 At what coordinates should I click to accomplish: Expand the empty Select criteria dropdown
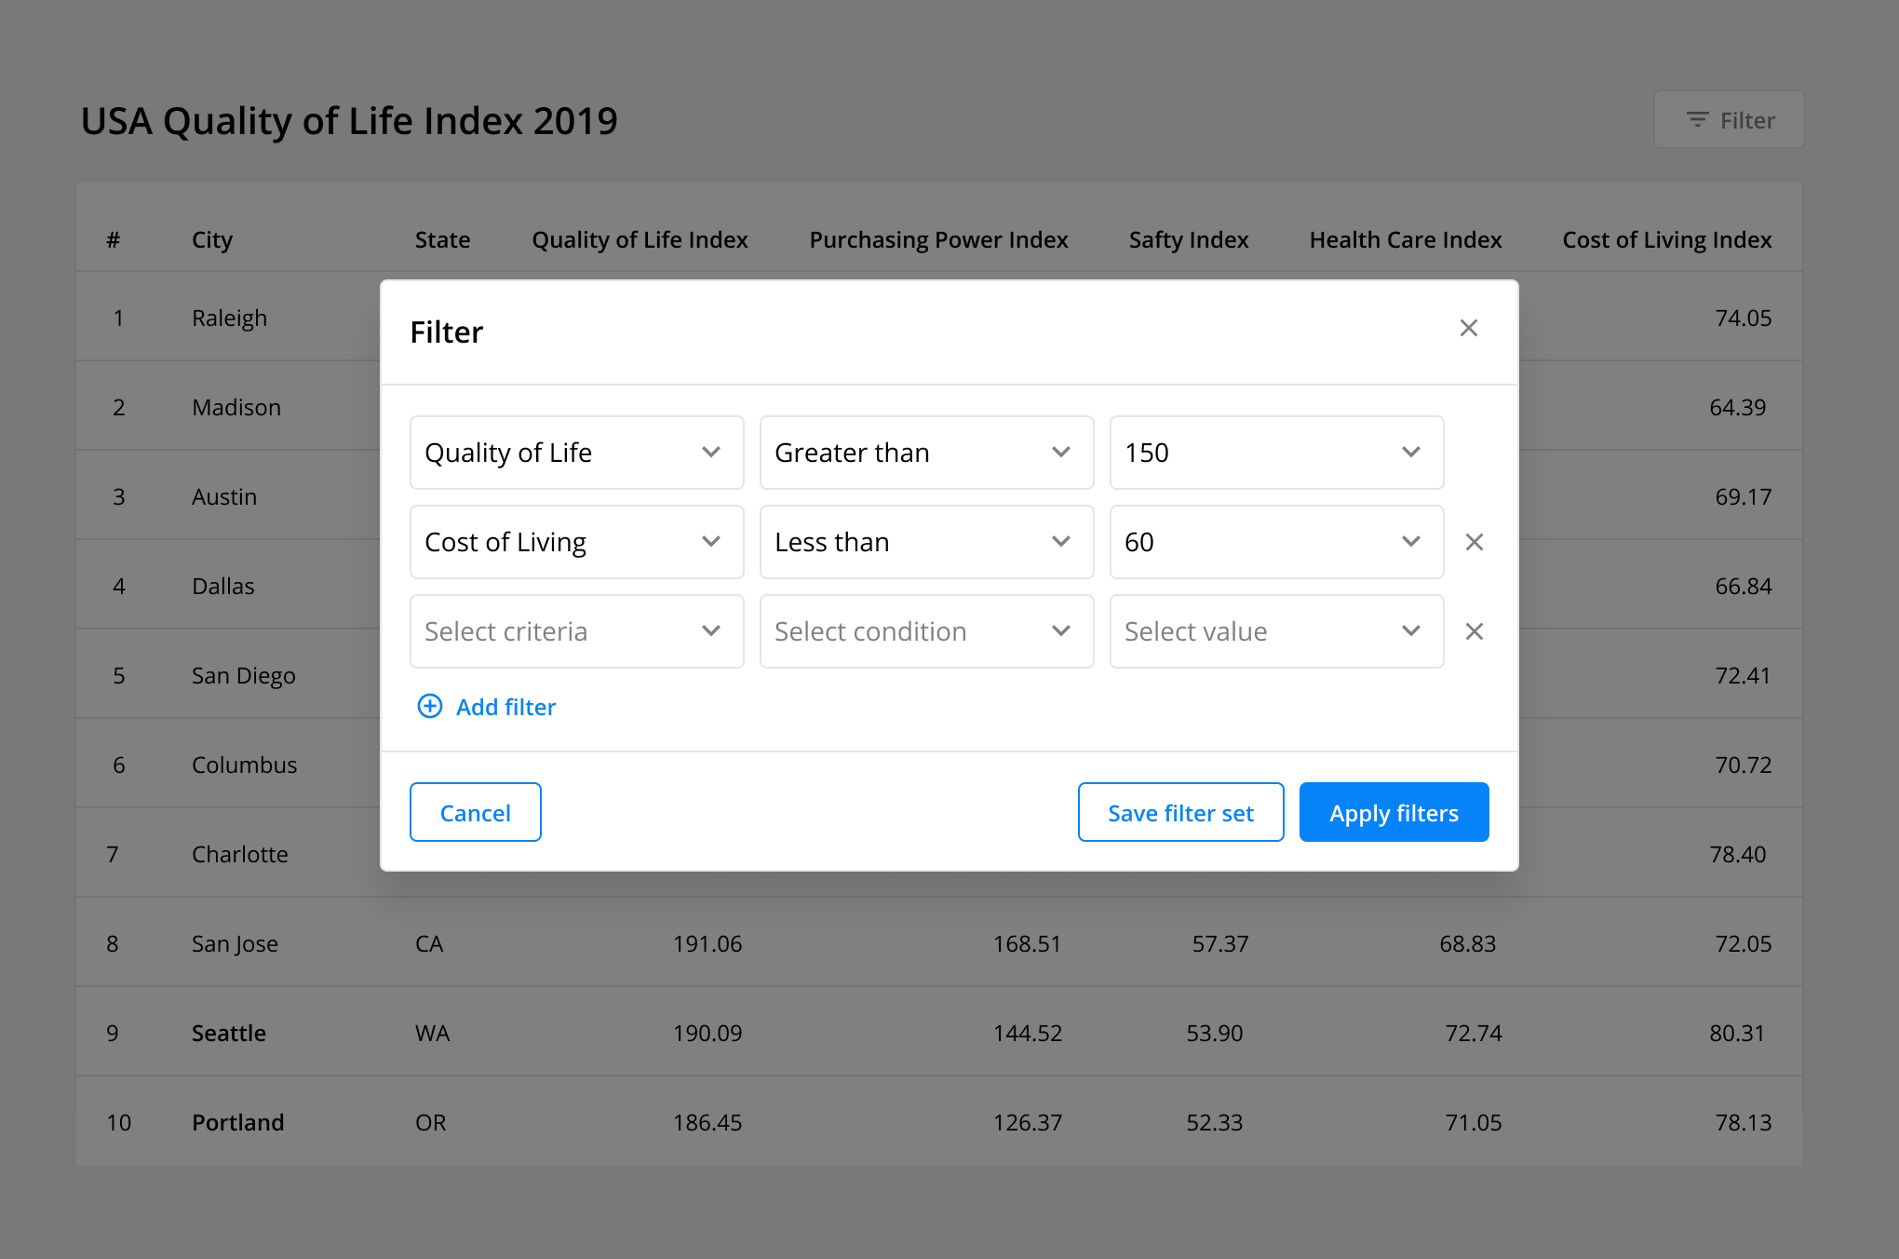coord(576,631)
